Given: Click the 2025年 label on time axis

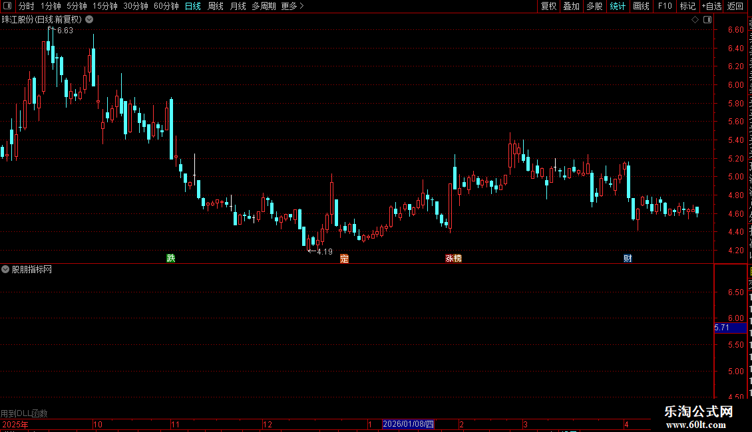Looking at the screenshot, I should coord(15,424).
